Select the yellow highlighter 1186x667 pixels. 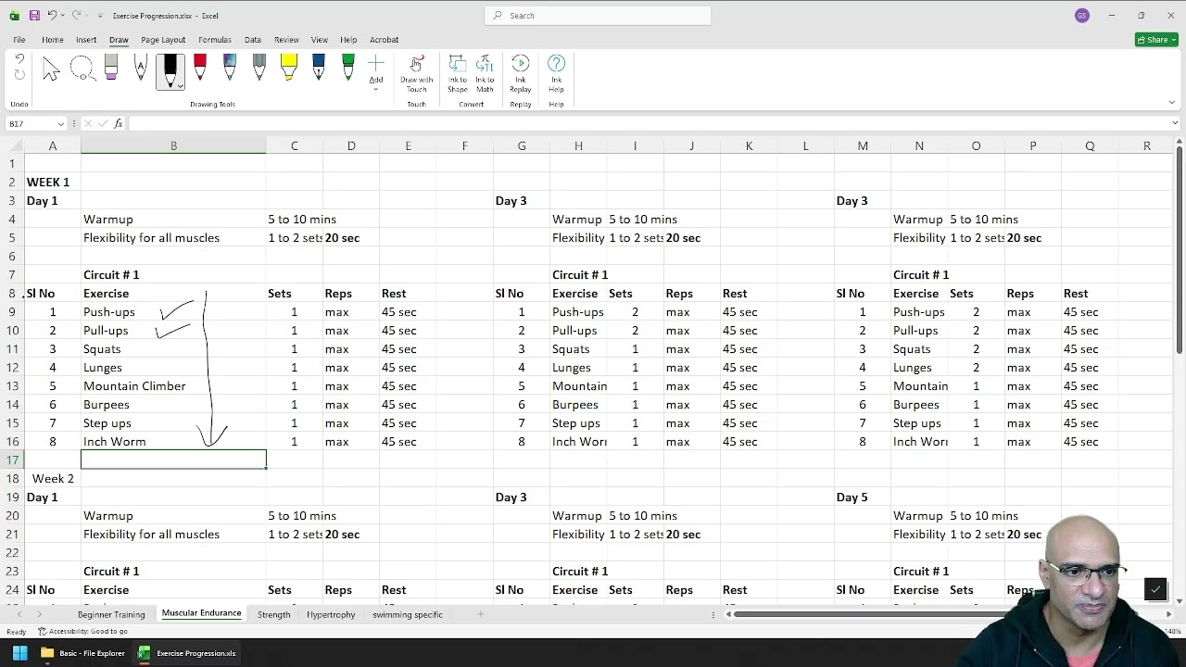[289, 69]
